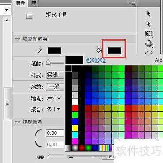Select the 3D Rotation tool
Screen dimensions: 163x163
149,44
